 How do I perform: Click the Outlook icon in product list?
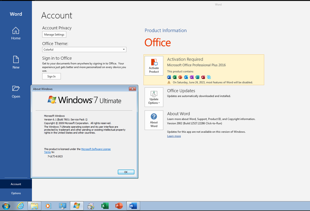coord(186,77)
